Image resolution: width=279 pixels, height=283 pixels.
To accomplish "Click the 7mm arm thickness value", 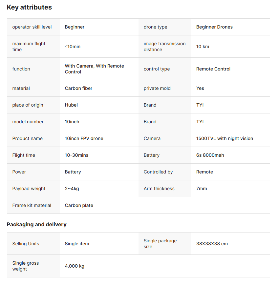I will [x=202, y=189].
